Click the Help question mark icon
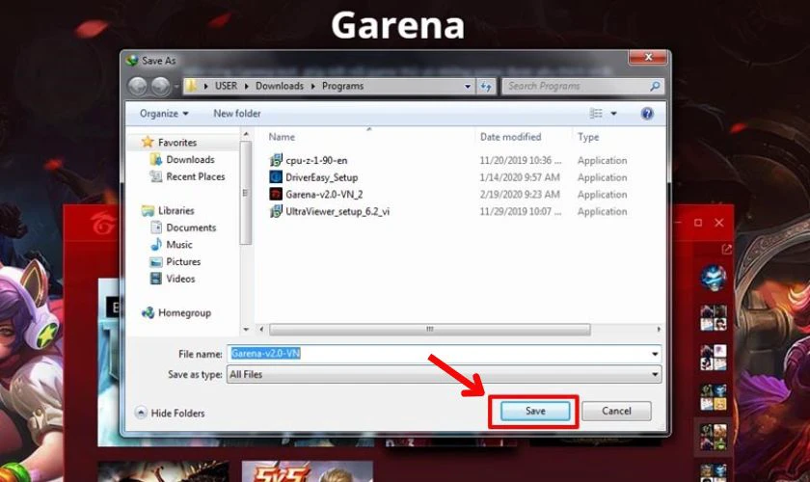 (647, 114)
